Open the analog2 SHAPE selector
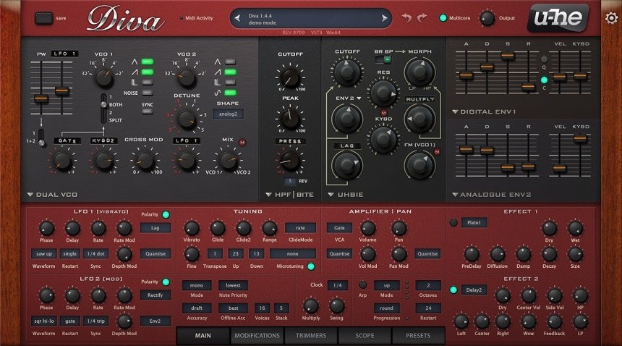 click(x=228, y=114)
